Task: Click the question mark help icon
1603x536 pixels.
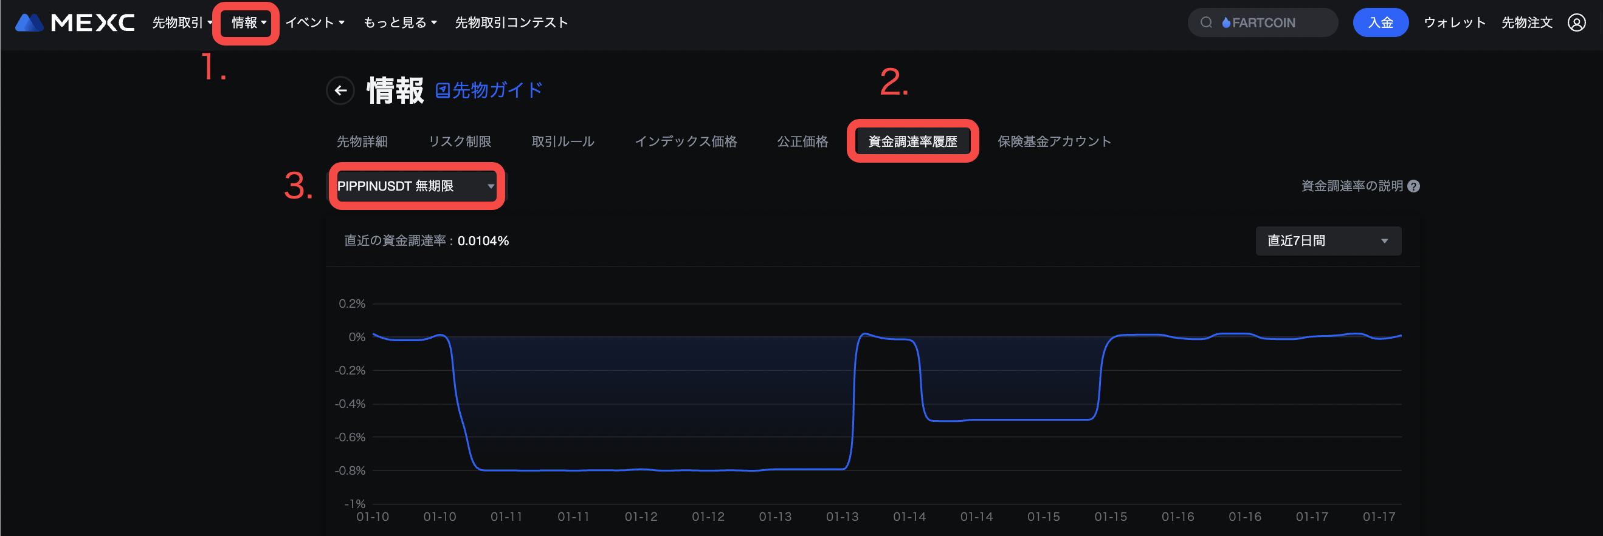Action: coord(1413,186)
